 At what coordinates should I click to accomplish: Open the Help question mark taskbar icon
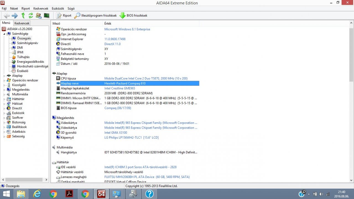pos(149,194)
